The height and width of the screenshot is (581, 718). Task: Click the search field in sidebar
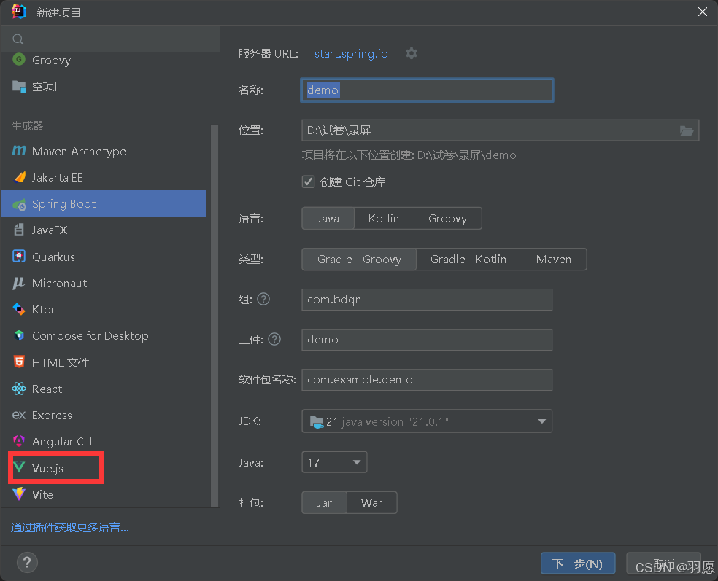coord(110,39)
